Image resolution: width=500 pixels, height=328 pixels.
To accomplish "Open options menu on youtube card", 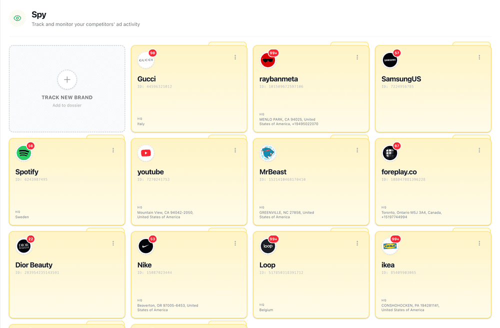I will pyautogui.click(x=235, y=150).
